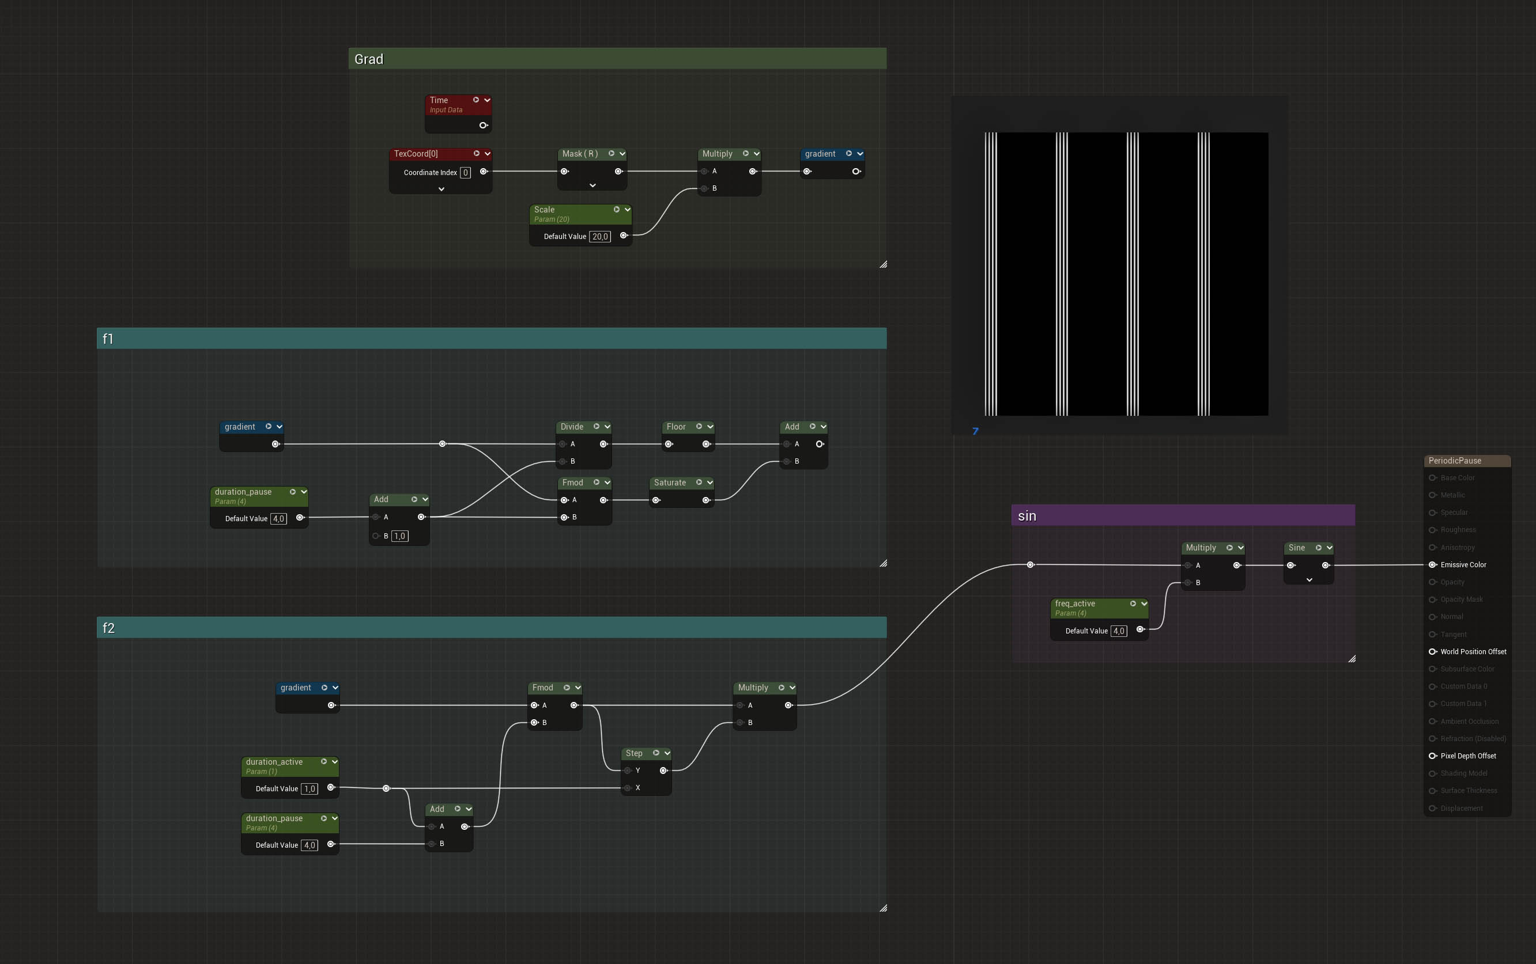This screenshot has width=1536, height=964.
Task: Select the f2 comment box header
Action: point(491,628)
